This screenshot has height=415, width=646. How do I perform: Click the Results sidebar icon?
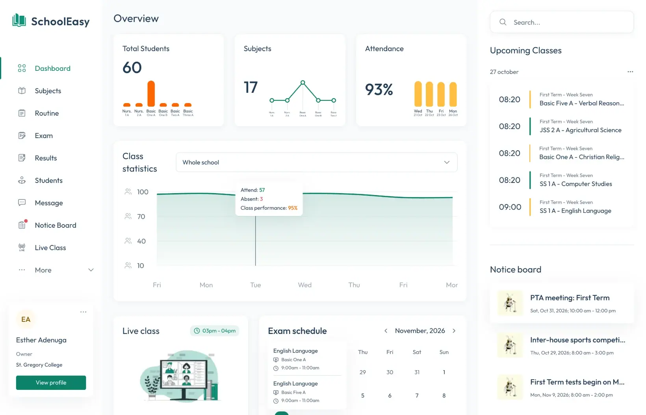(x=22, y=158)
